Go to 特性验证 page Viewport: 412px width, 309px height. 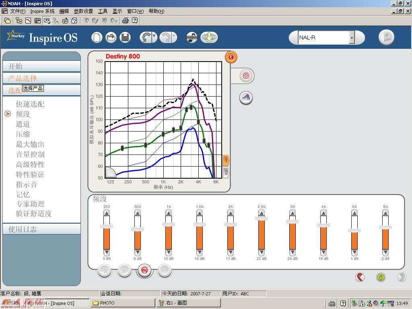point(30,175)
